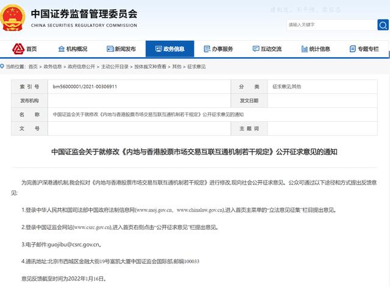390x287 pixels.
Task: Open the 互动交流 navigation tab
Action: (267, 49)
